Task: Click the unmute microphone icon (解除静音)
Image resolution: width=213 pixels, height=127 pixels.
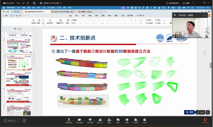Action: pos(69,119)
